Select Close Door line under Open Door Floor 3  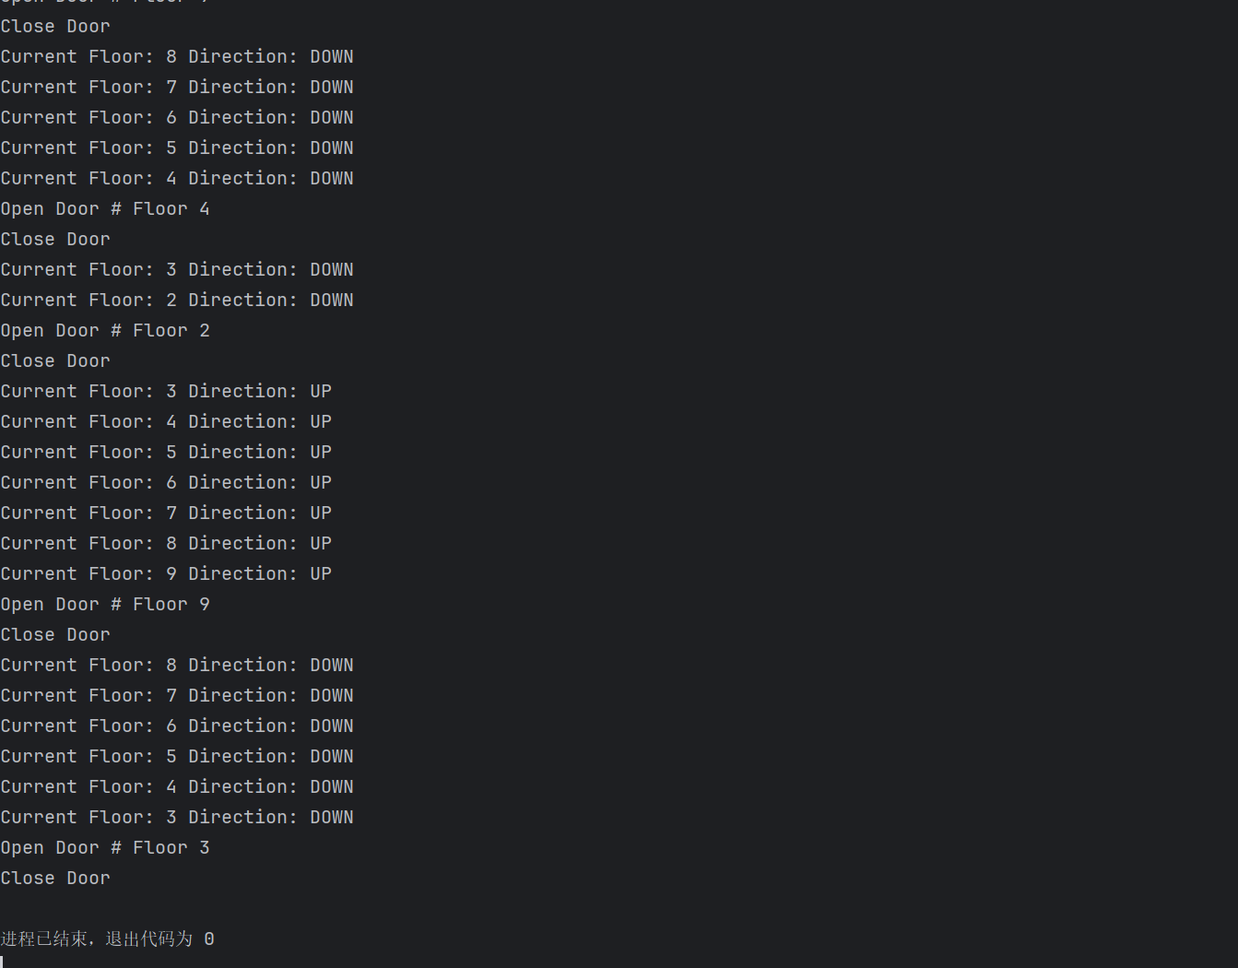(x=55, y=879)
